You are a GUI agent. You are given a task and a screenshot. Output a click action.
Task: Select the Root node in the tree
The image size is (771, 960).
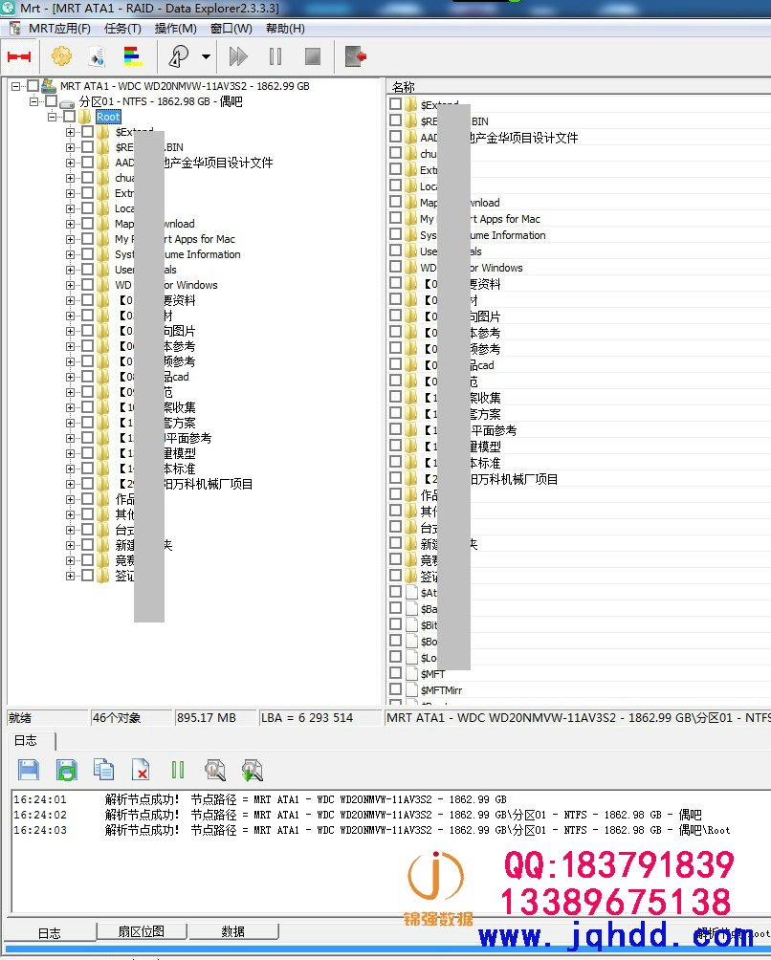(108, 117)
